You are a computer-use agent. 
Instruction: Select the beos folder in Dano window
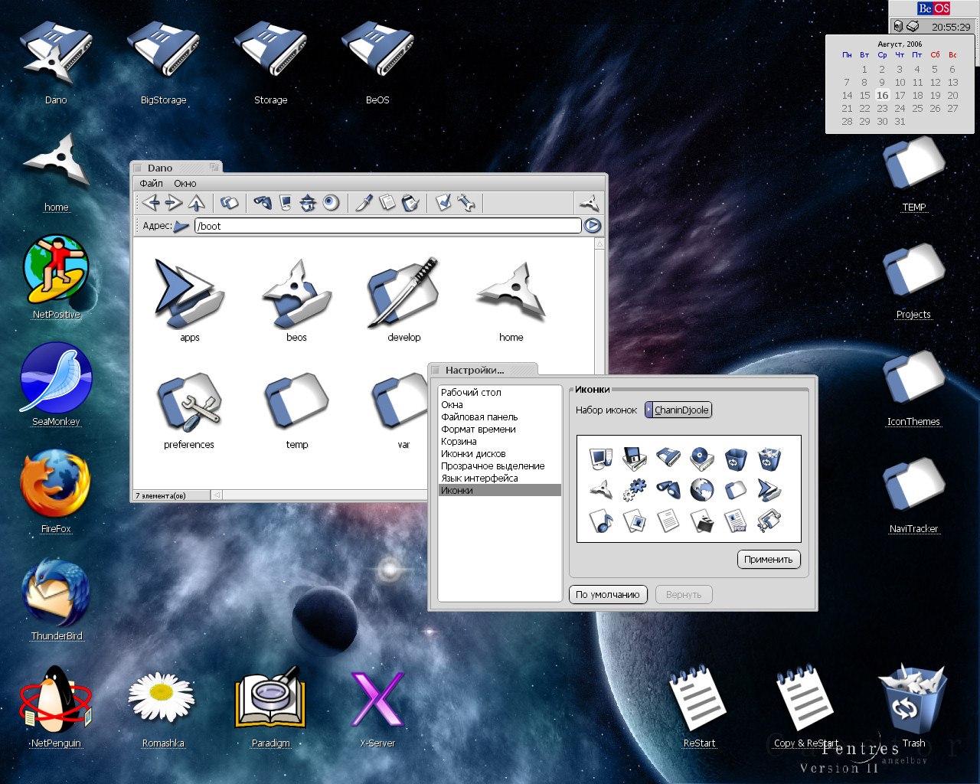(296, 300)
